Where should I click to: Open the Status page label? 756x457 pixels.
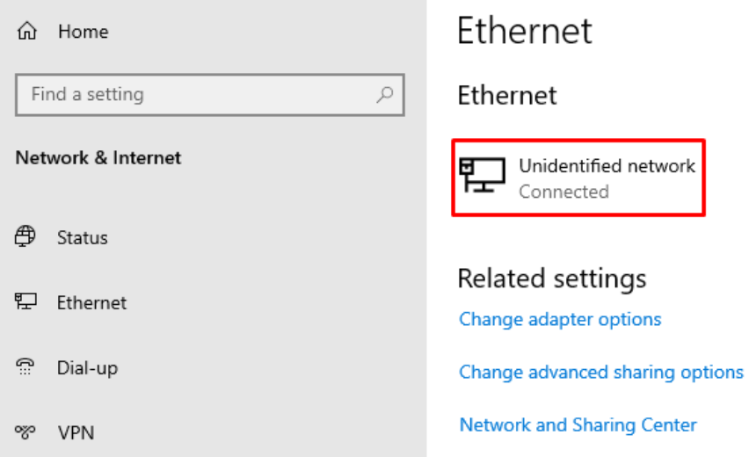[x=83, y=237]
